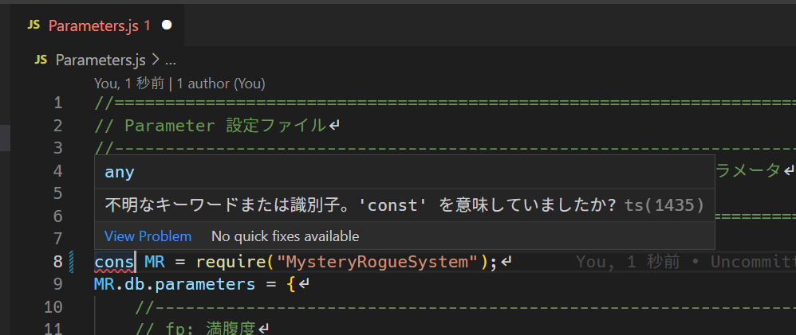Open Parameters.js in the breadcrumb path

point(100,60)
